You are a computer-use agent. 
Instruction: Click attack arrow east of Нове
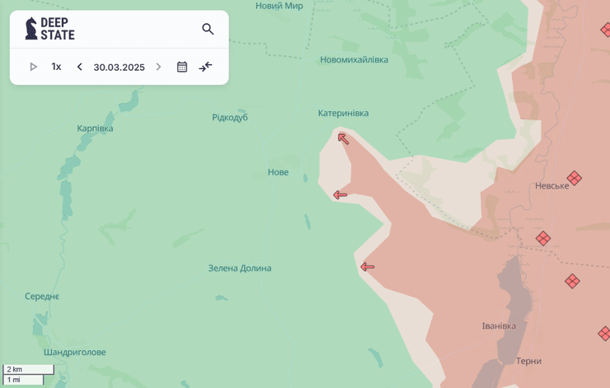pos(340,195)
